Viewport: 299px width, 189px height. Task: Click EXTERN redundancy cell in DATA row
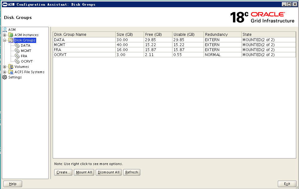(x=223, y=40)
